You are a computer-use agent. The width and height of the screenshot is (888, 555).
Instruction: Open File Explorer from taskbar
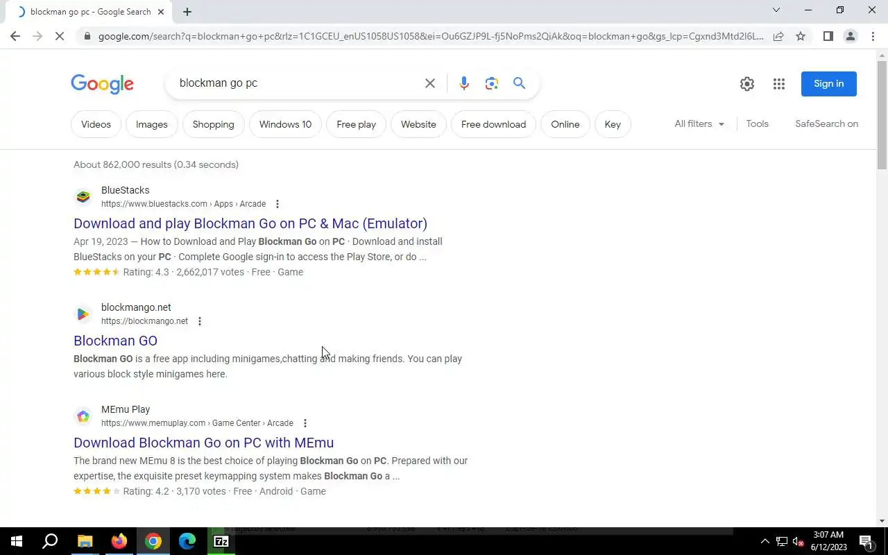pos(85,541)
